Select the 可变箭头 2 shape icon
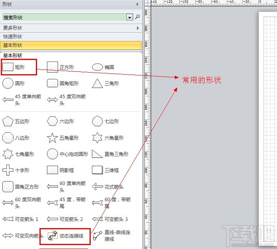 pos(52,219)
